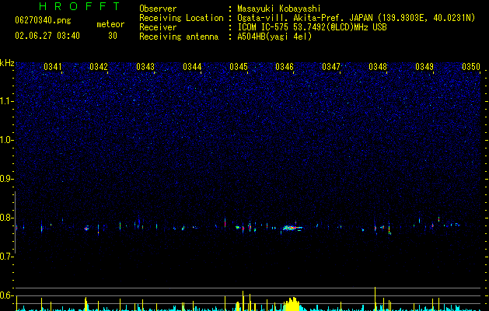Click the 0347 time marker

[x=331, y=67]
